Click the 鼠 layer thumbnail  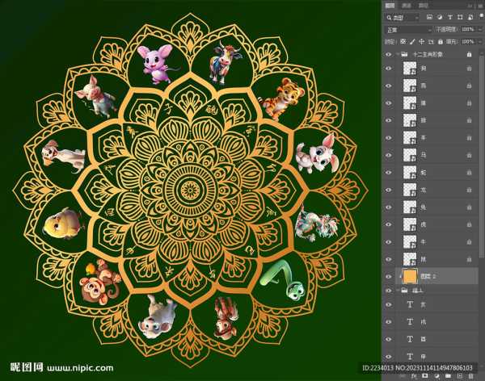(410, 259)
